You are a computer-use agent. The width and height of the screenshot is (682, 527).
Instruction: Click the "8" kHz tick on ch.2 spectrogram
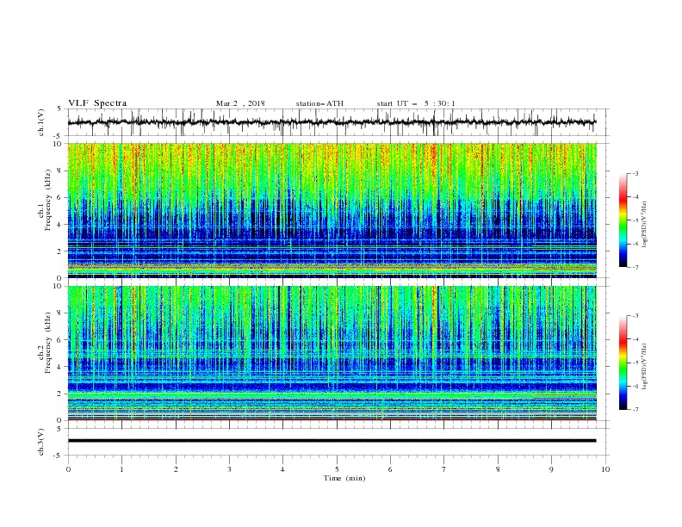pos(60,313)
